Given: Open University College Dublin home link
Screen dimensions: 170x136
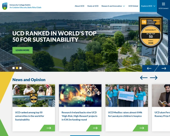Looking at the screenshot, I should 20,5.
